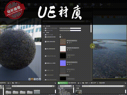127x95 pixels.
Task: Open texture dropdown beside the white thumbnail
Action: (73, 48)
